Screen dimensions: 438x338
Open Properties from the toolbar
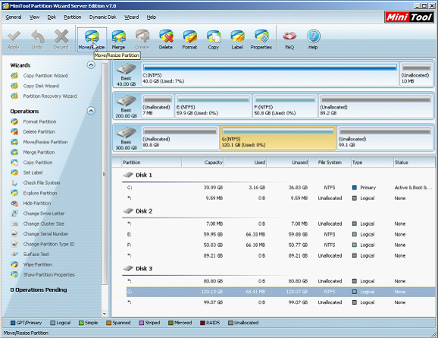[261, 39]
